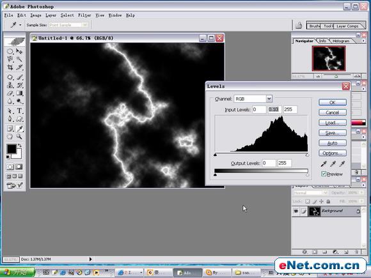Switch to Standard Mode editing
The image size is (371, 278).
pos(10,167)
